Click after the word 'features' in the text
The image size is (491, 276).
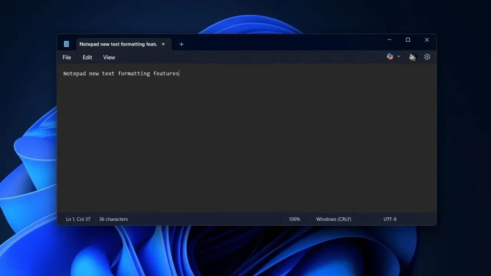[x=180, y=73]
